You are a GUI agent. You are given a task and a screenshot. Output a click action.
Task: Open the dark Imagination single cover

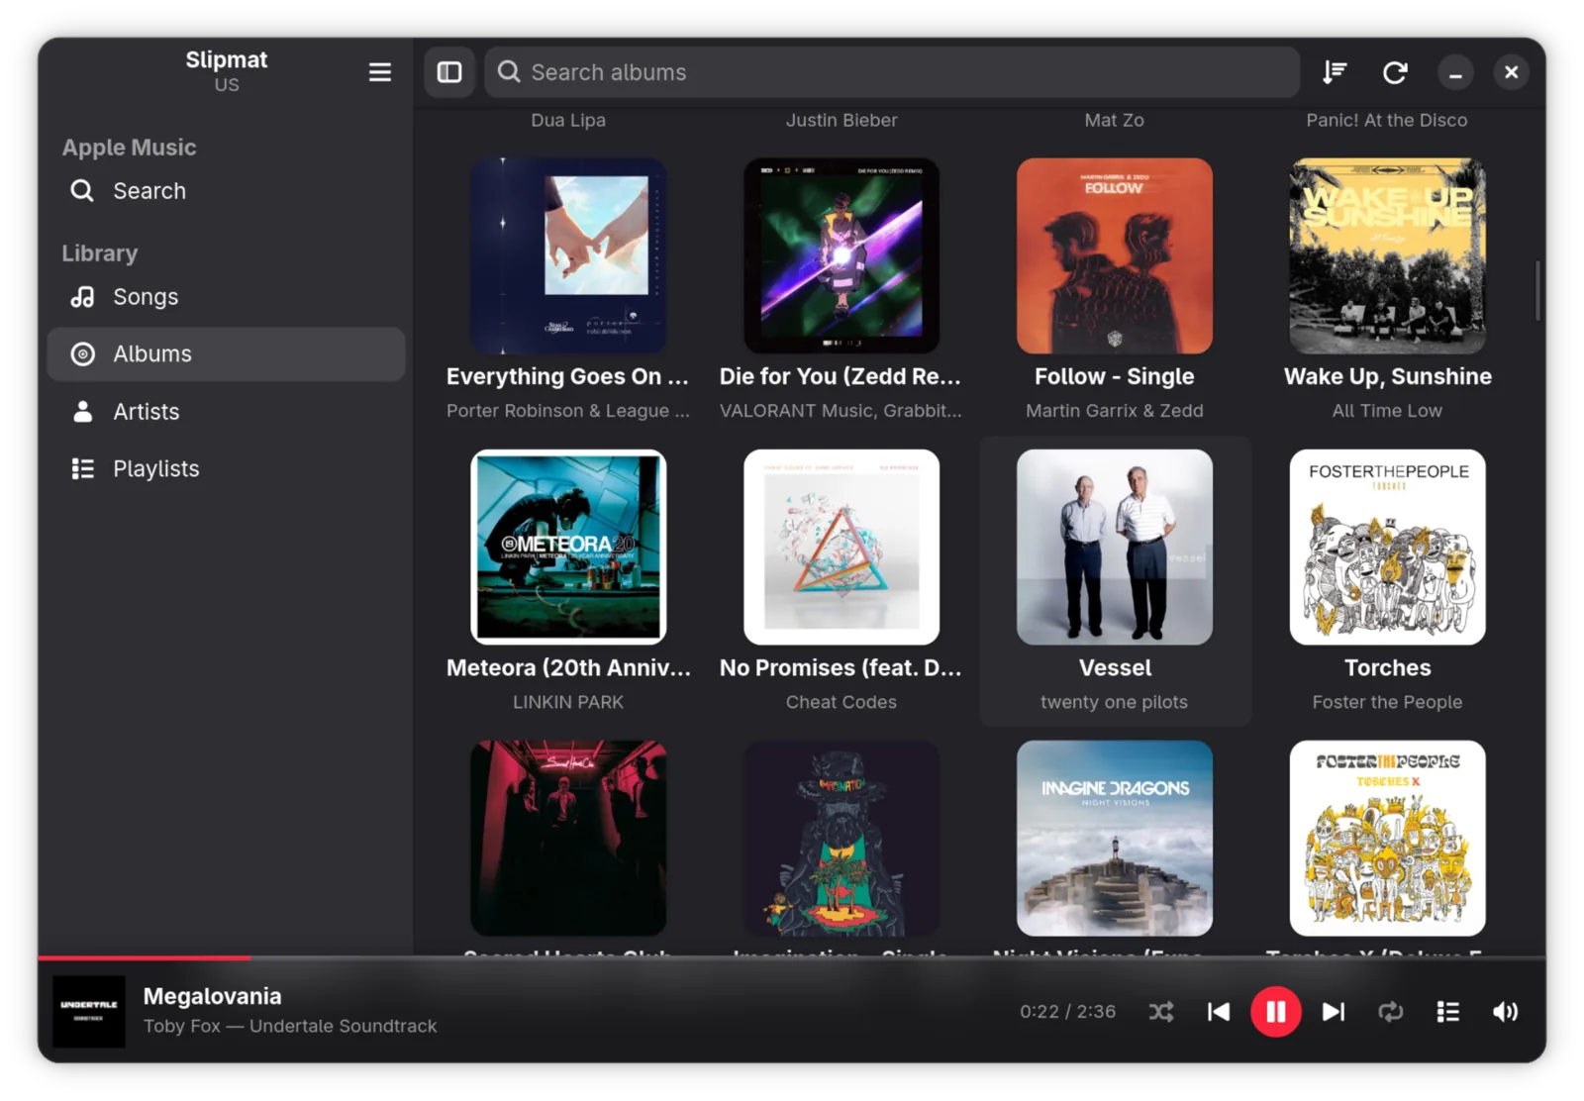pyautogui.click(x=841, y=839)
